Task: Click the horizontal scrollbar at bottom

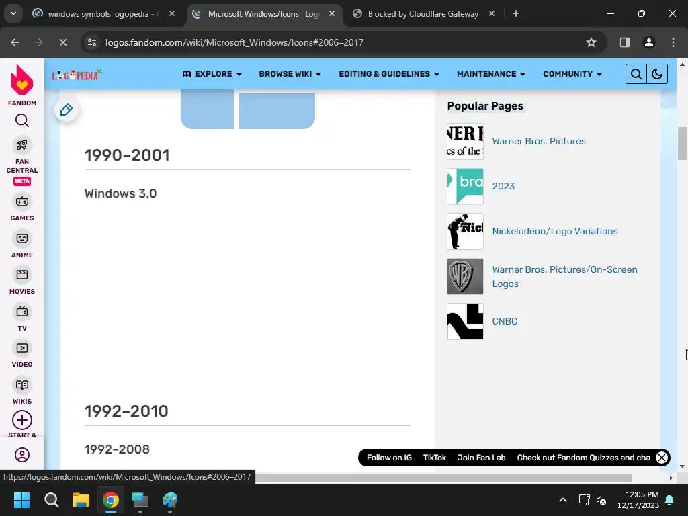Action: pyautogui.click(x=443, y=478)
